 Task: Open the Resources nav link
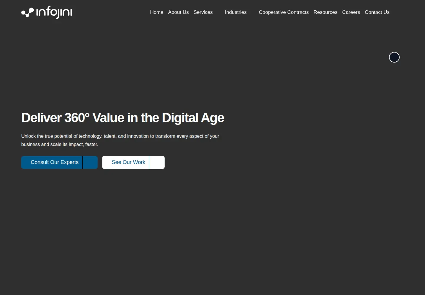[x=325, y=12]
